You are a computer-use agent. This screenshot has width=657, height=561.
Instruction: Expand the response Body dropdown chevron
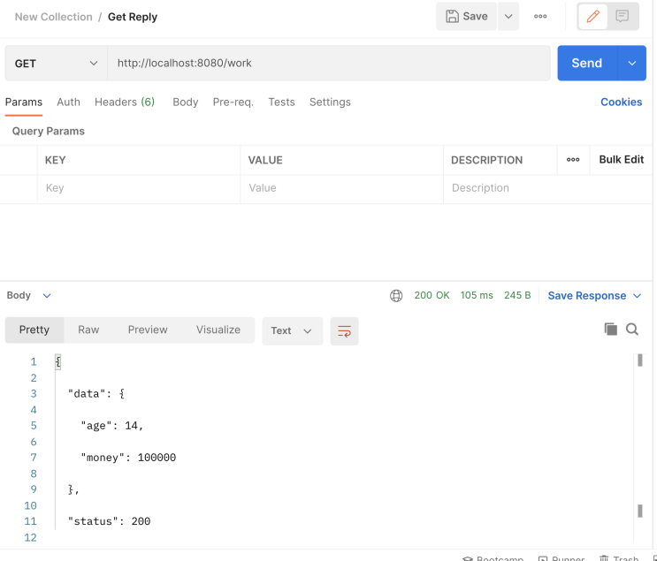point(47,296)
